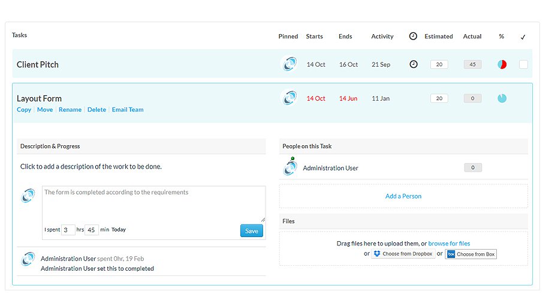Screen dimensions: 546x300
Task: Click the hours spent input field
Action: coord(68,230)
